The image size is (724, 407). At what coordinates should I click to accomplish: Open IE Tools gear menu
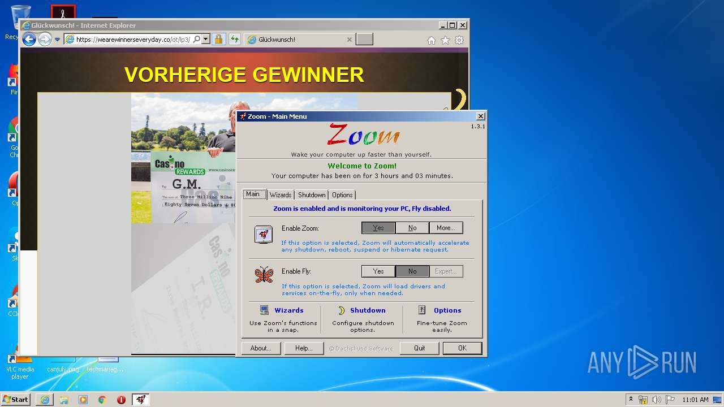(459, 40)
